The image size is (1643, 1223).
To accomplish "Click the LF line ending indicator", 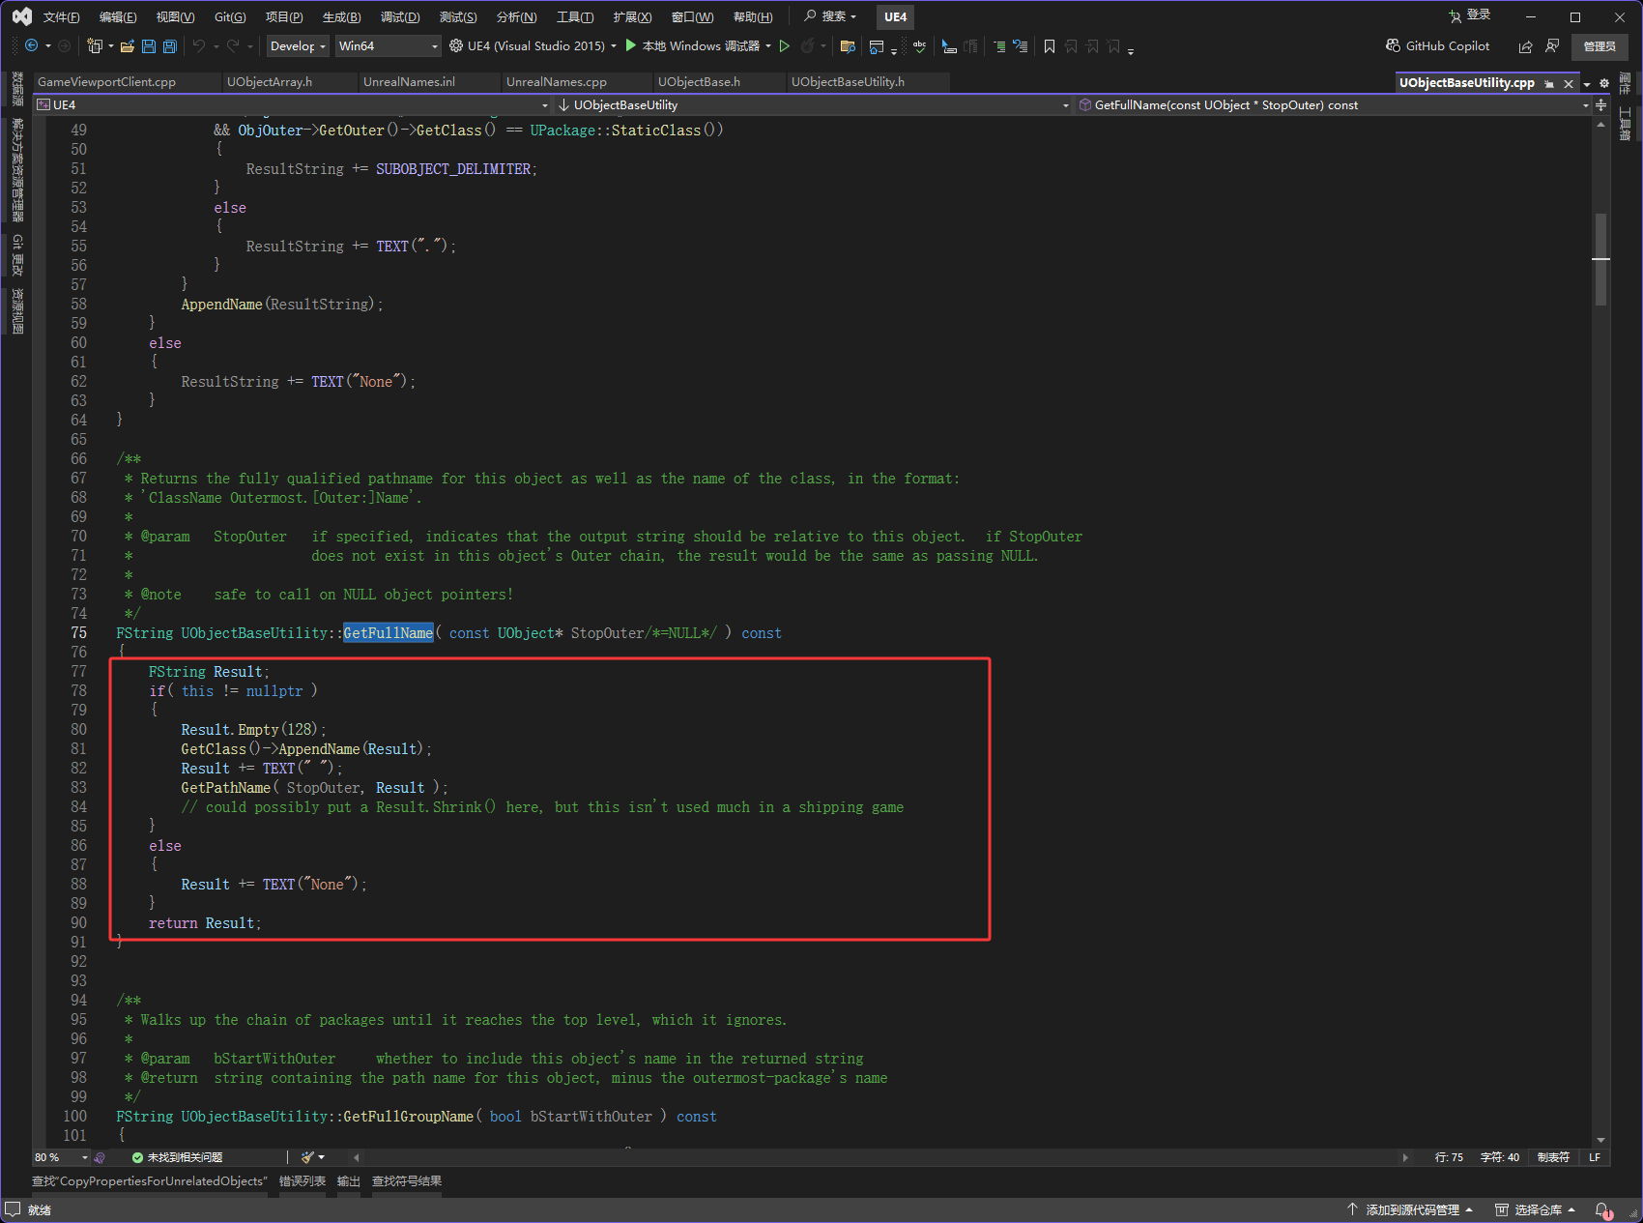I will (1595, 1157).
